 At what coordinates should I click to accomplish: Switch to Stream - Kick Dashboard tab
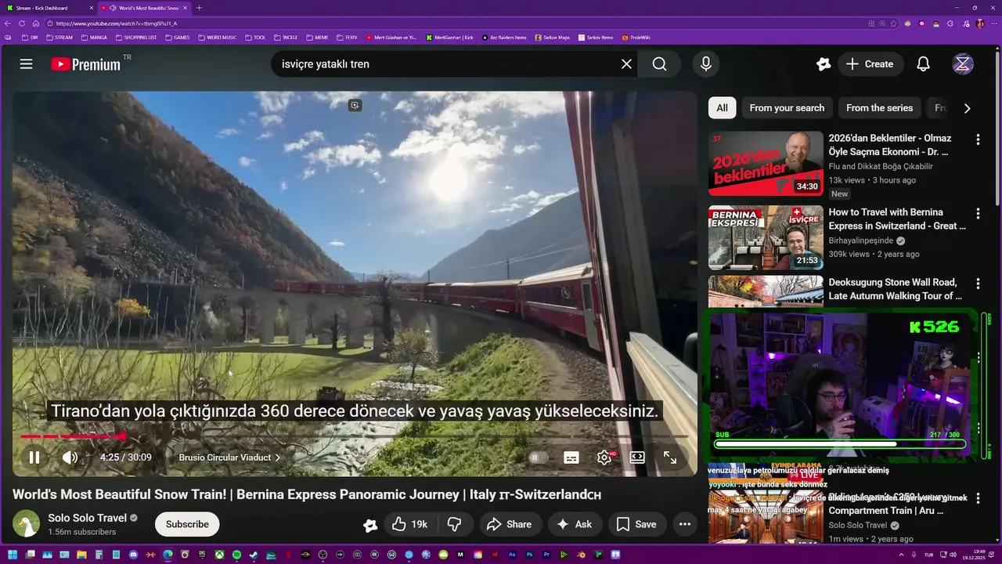click(x=49, y=8)
